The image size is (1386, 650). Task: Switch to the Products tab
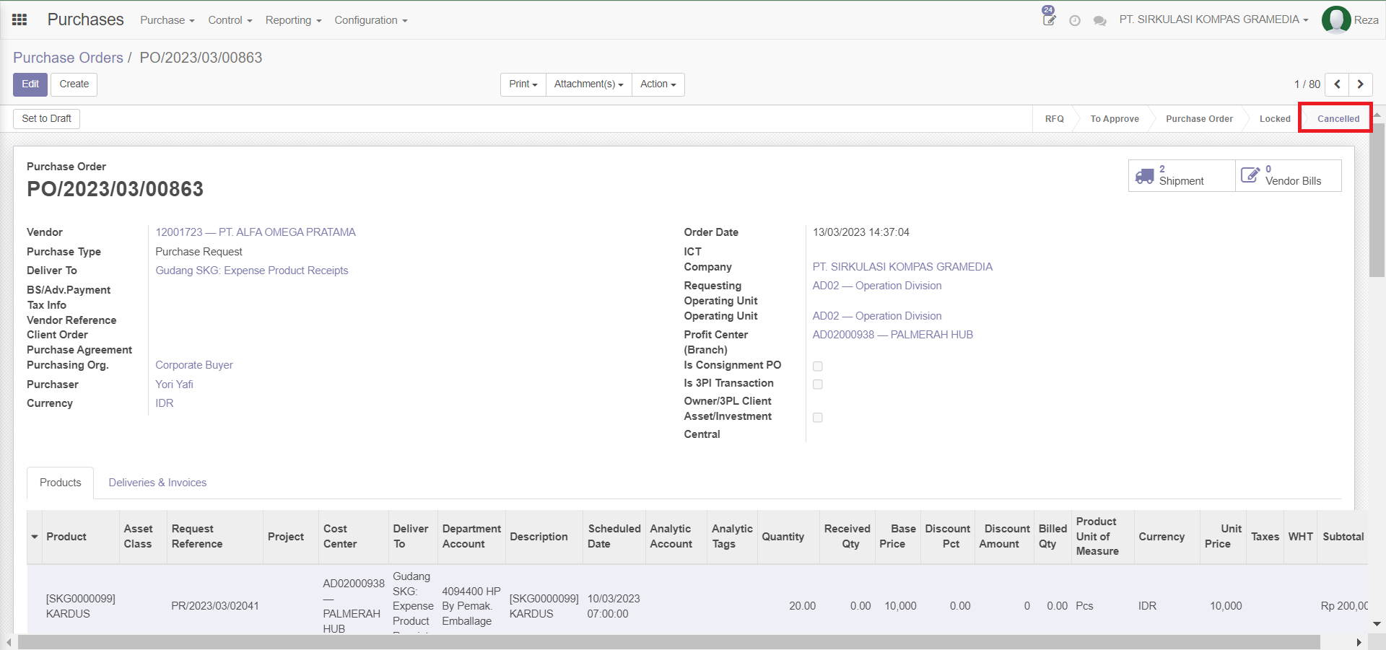(61, 483)
